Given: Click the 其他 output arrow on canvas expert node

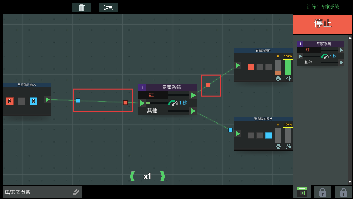Looking at the screenshot, I should click(193, 111).
